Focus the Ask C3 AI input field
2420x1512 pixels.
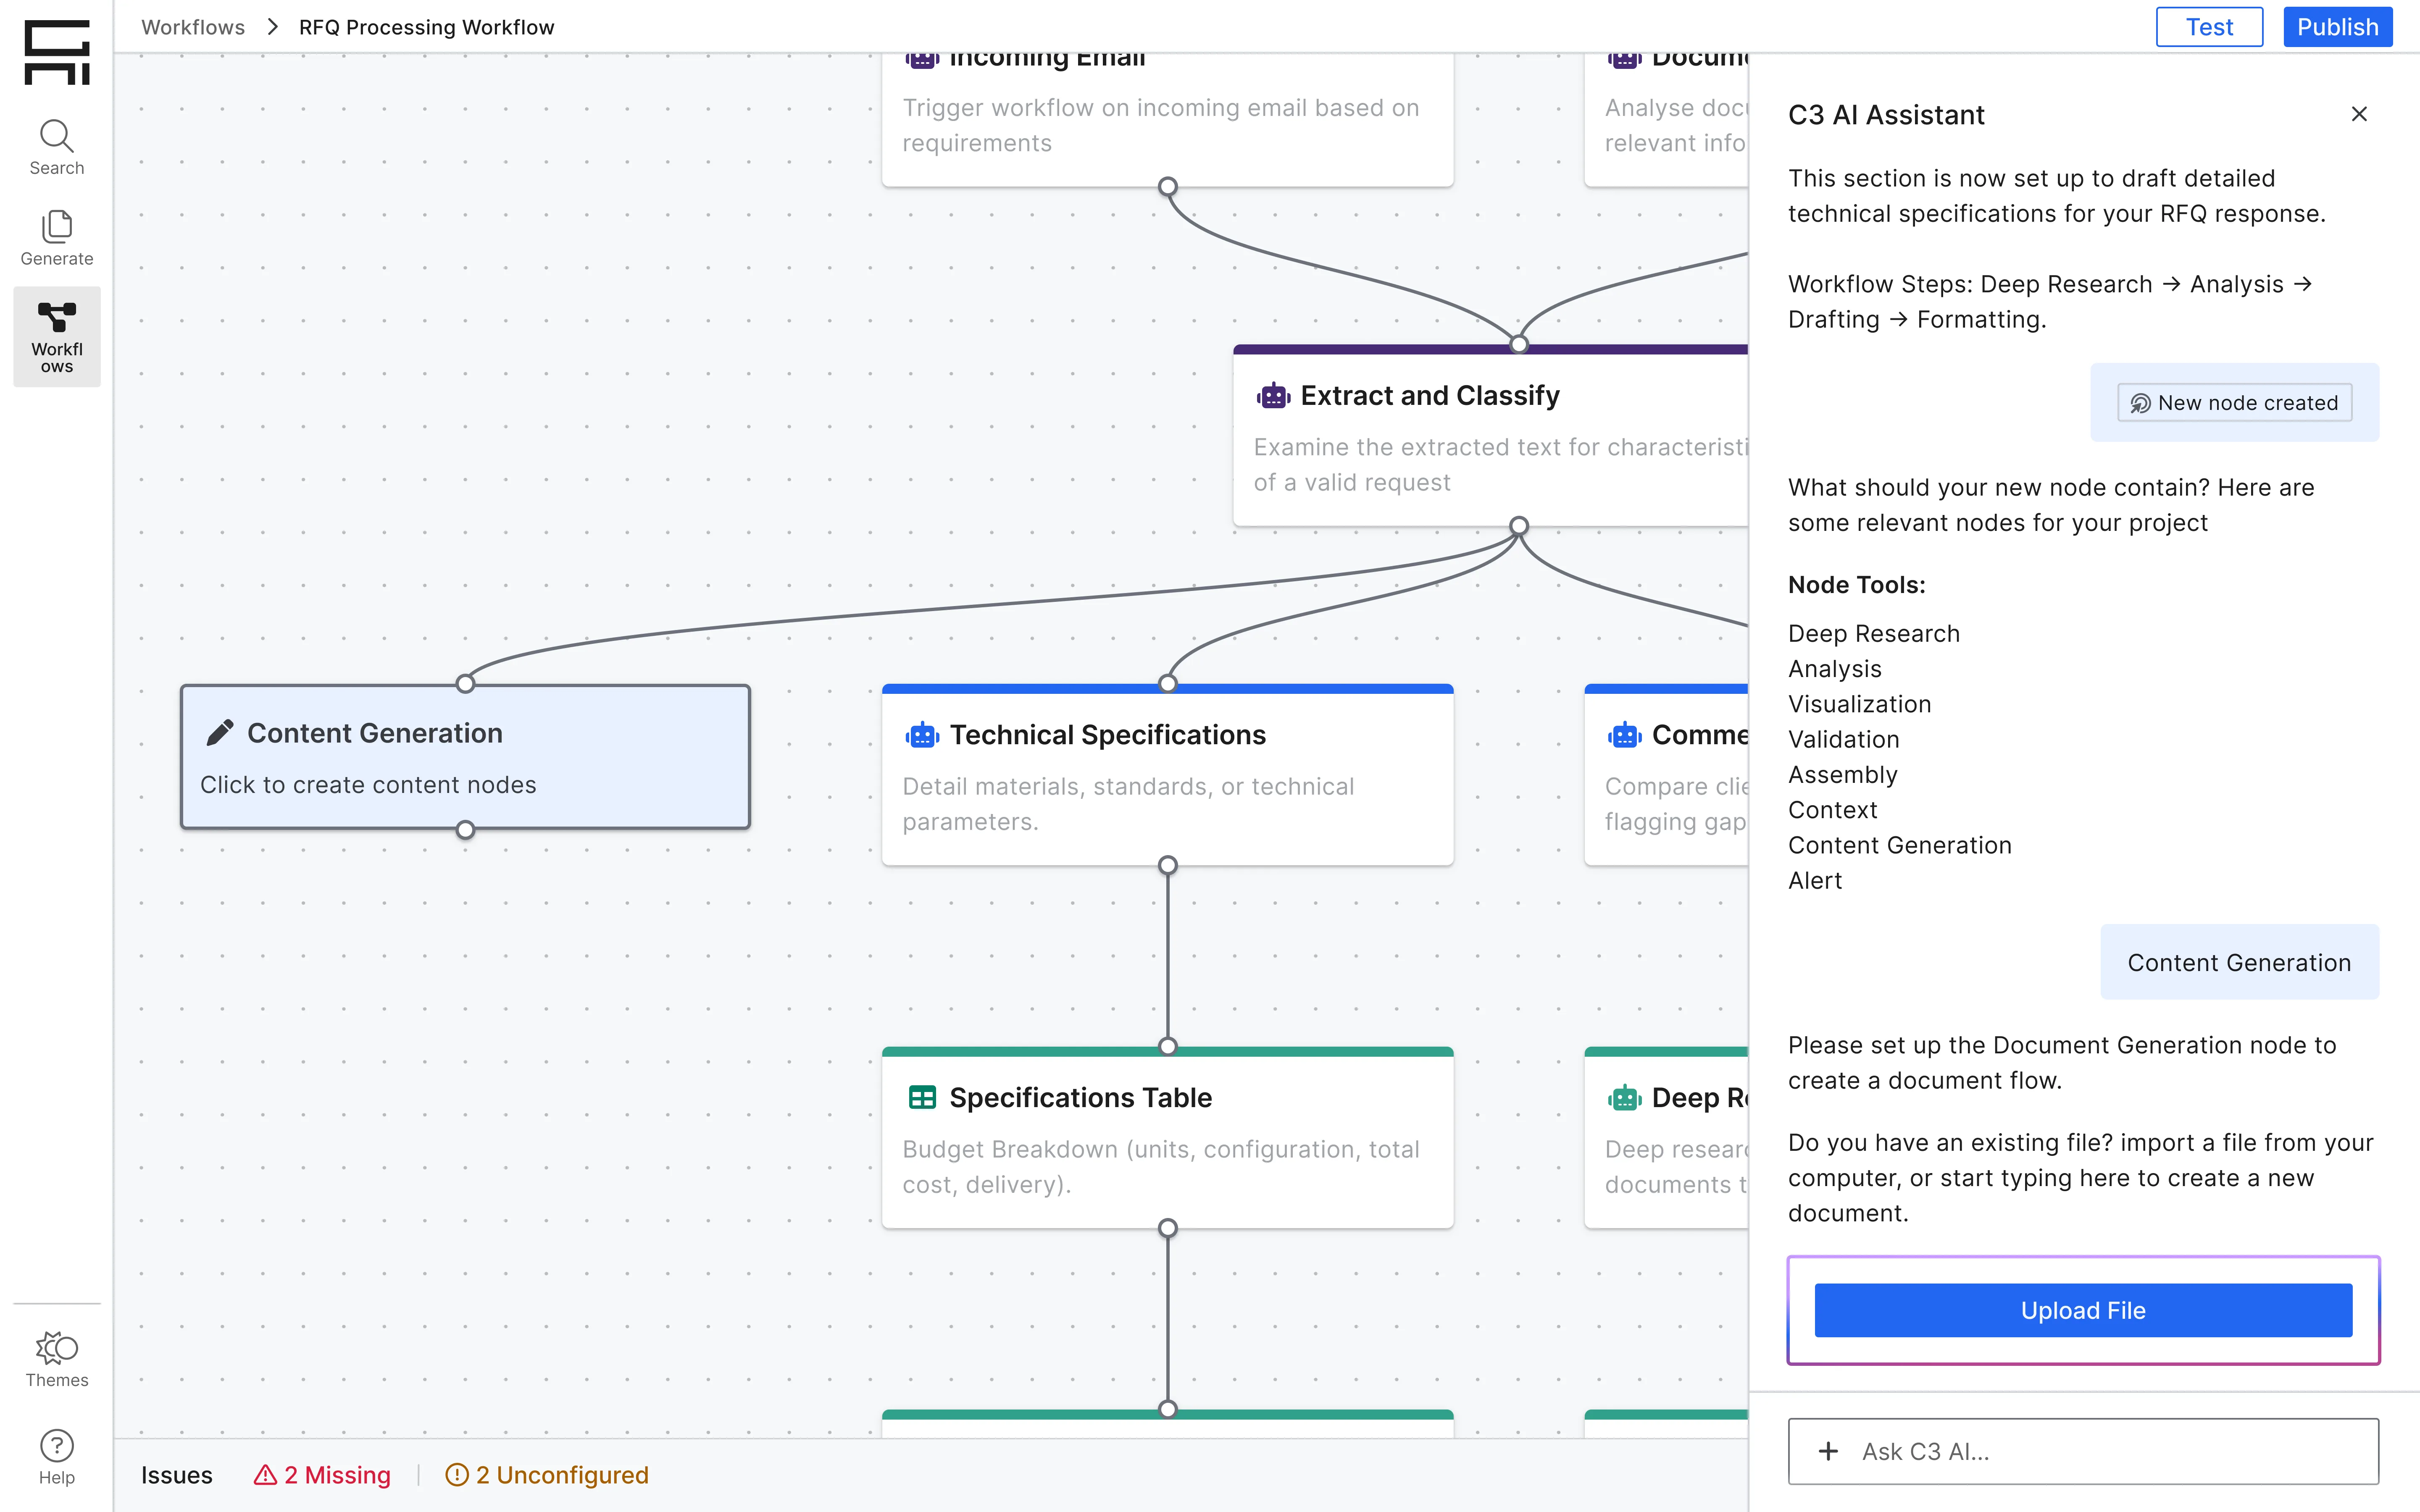(2083, 1451)
